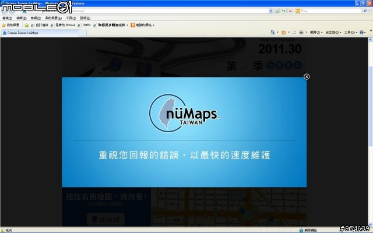Viewport: 373px width, 233px height.
Task: Open a new blank tab
Action: pyautogui.click(x=83, y=33)
